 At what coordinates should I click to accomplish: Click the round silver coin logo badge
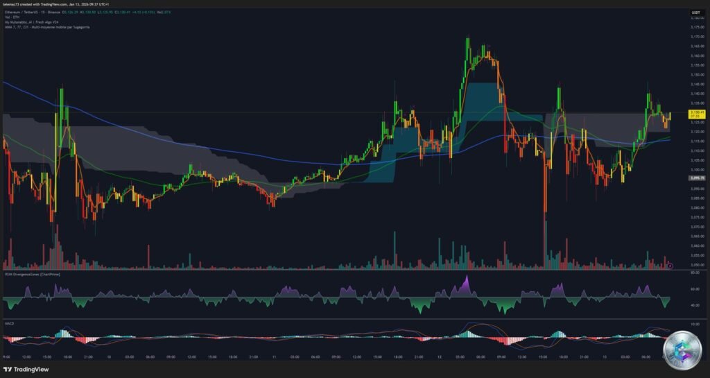(682, 350)
